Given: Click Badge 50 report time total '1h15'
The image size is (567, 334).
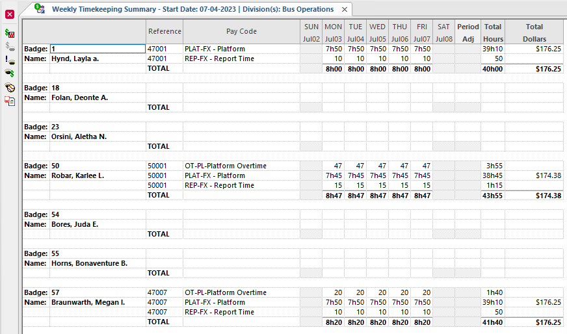Looking at the screenshot, I should click(494, 185).
